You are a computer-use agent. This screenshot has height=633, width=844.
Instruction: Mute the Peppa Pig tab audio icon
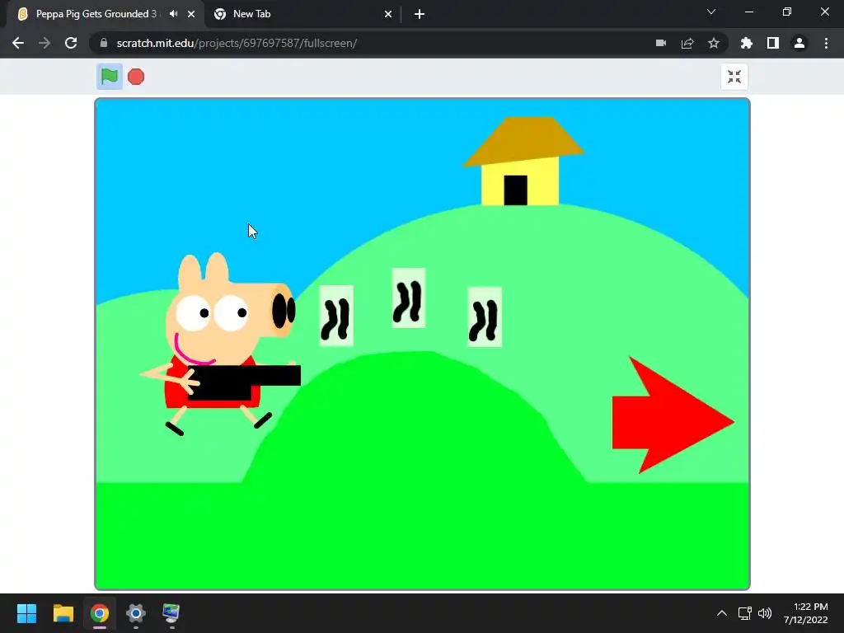click(x=173, y=14)
